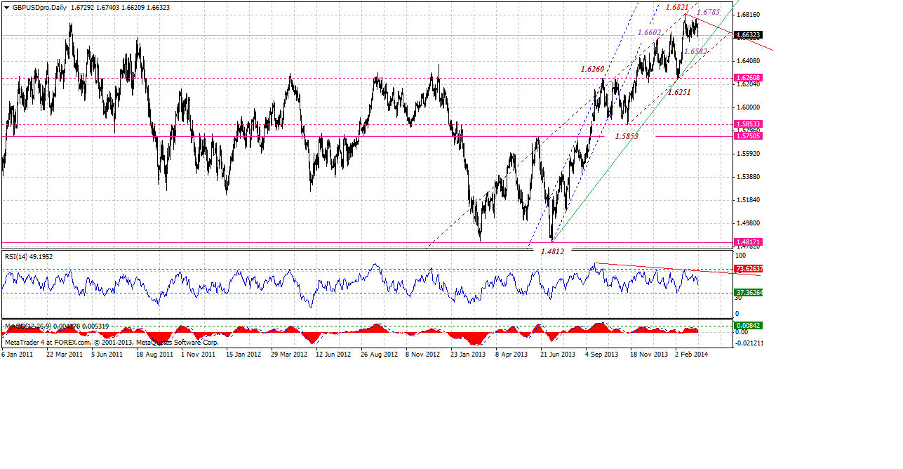Select the current price tag 1.66323
Viewport: 903px width, 469px height.
[748, 34]
